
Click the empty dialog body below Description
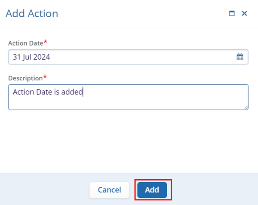[129, 142]
